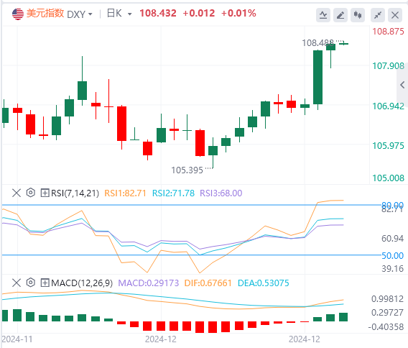This screenshot has width=408, height=348.
Task: Select the pencil drawing tool
Action: [340, 15]
